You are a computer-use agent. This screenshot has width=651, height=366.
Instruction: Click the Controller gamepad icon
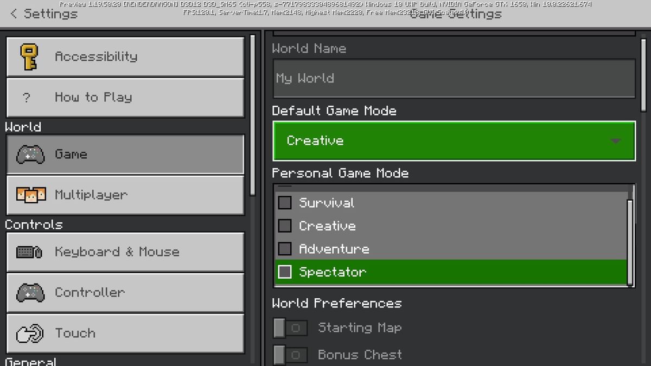31,292
